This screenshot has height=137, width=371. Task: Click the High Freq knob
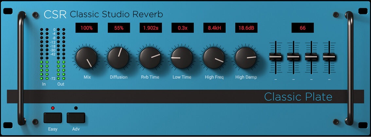[x=213, y=58]
